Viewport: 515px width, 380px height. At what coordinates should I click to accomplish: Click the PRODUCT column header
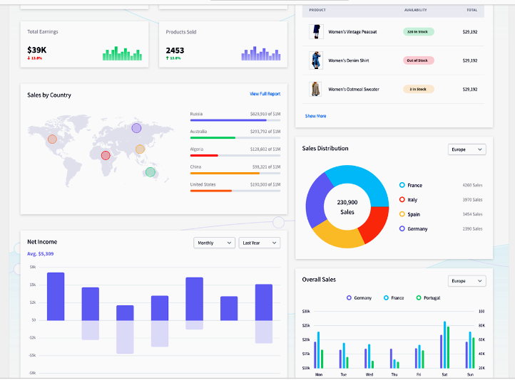(x=317, y=10)
